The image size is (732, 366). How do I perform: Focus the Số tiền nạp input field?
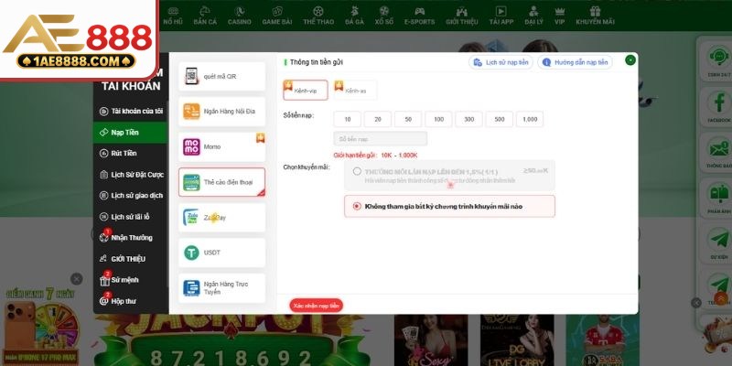click(380, 139)
